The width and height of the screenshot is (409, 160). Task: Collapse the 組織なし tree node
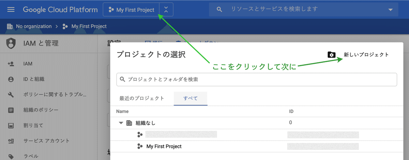pos(121,123)
